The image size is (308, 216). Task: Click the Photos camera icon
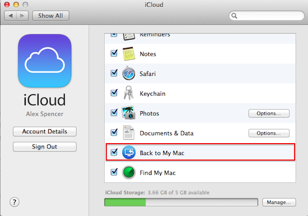128,112
